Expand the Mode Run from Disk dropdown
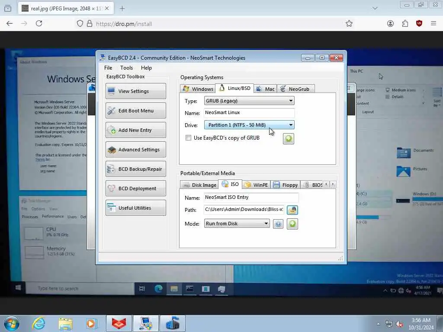The height and width of the screenshot is (332, 443). 237,223
